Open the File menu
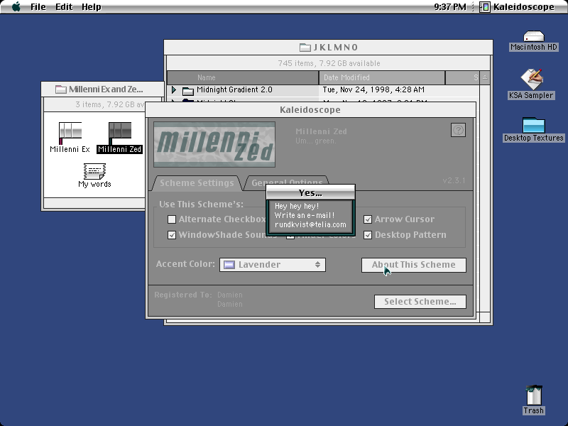 [38, 7]
